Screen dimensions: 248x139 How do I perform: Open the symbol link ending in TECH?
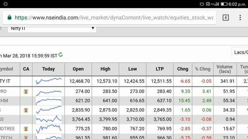6,137
